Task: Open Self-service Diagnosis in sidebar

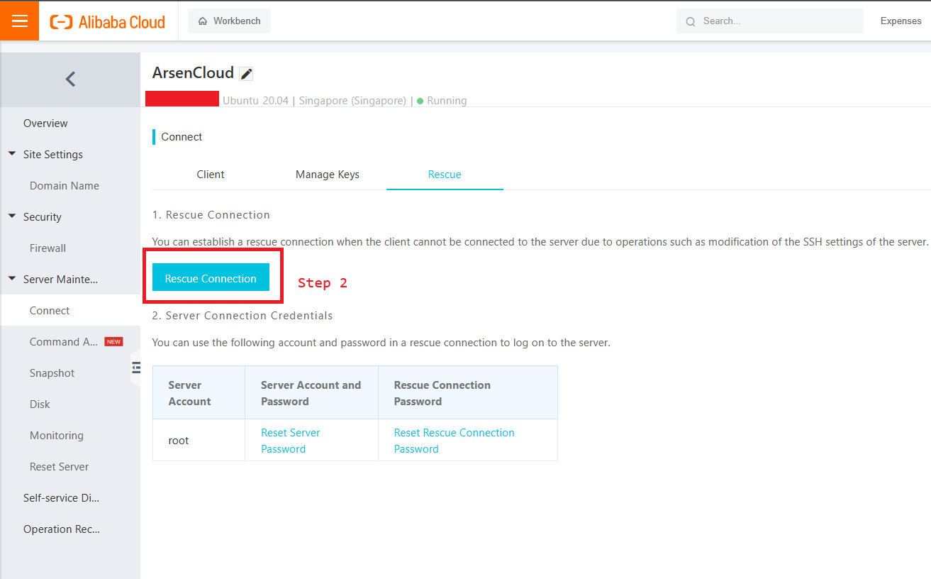Action: 61,498
